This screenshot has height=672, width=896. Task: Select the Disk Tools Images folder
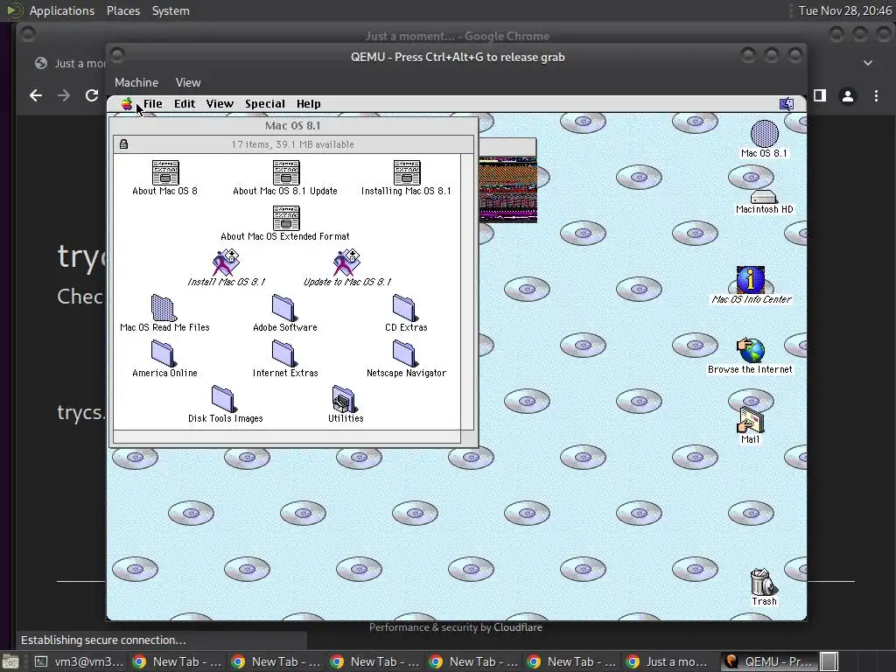223,399
